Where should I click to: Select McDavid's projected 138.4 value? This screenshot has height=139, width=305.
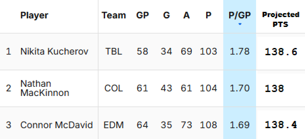tap(281, 125)
